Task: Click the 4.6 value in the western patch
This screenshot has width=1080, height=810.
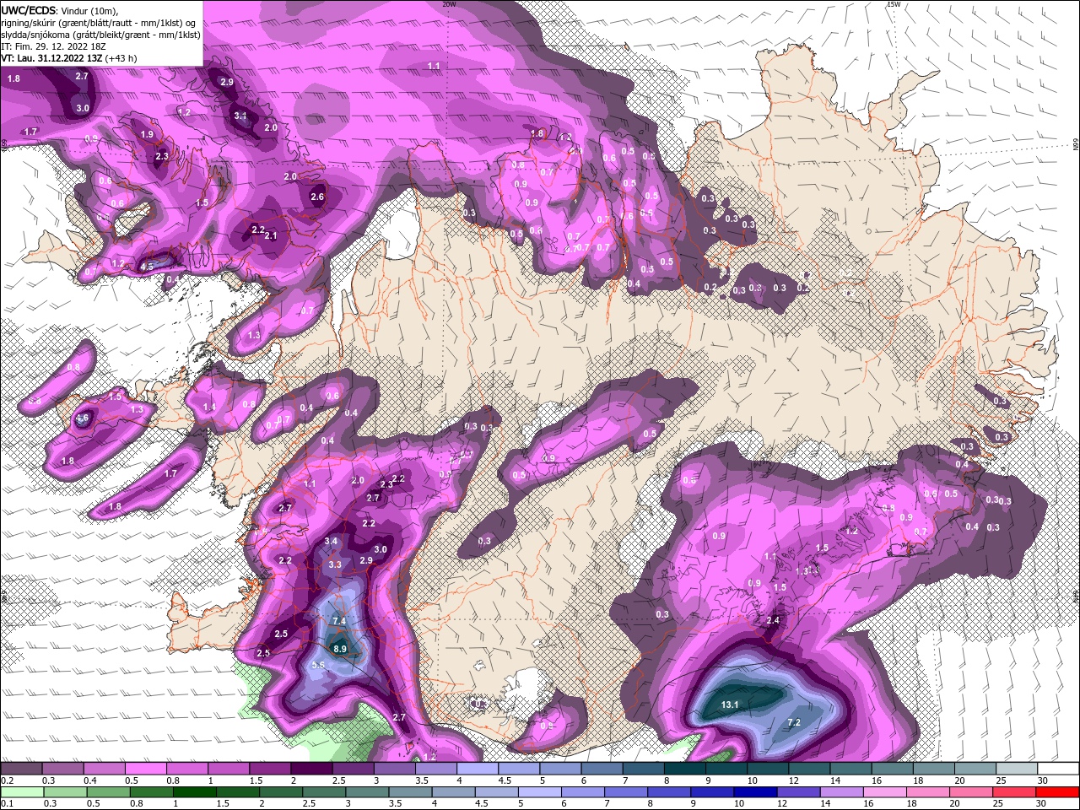Action: pos(83,418)
